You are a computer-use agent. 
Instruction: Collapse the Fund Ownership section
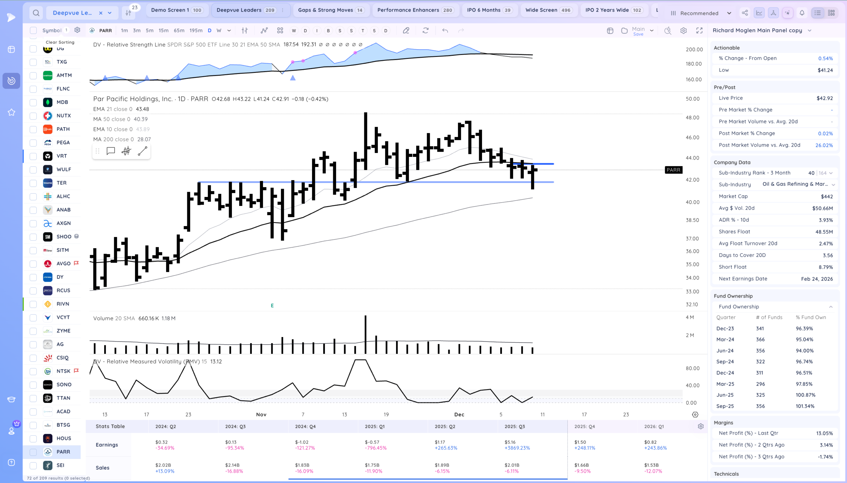pos(830,307)
